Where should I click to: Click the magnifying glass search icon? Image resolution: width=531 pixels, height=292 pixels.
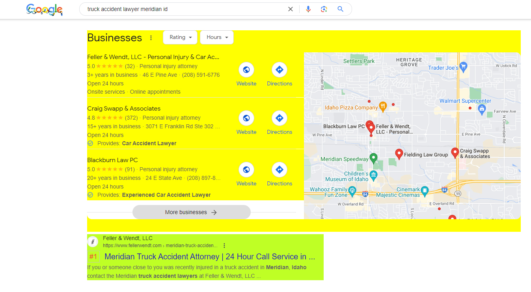pos(341,9)
